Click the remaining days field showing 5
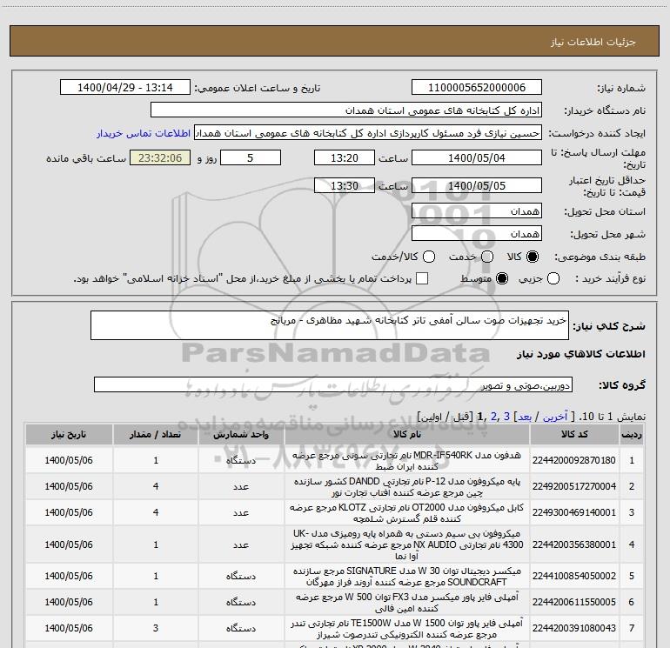Image resolution: width=670 pixels, height=648 pixels. pyautogui.click(x=251, y=157)
